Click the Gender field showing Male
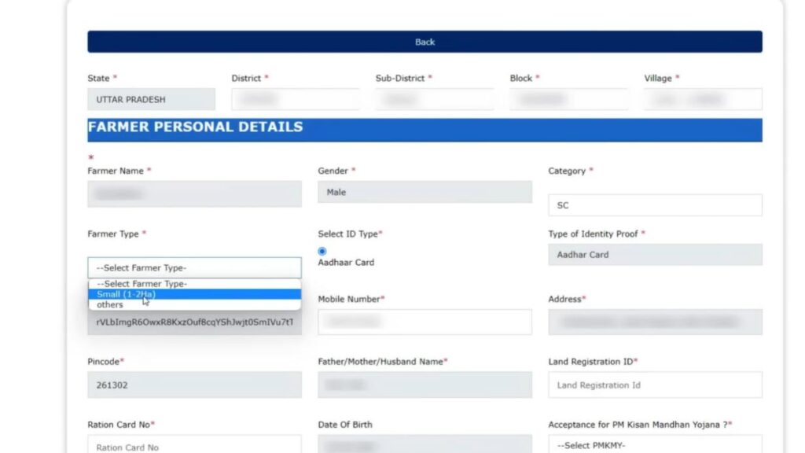Viewport: 805px width, 453px height. pos(425,192)
